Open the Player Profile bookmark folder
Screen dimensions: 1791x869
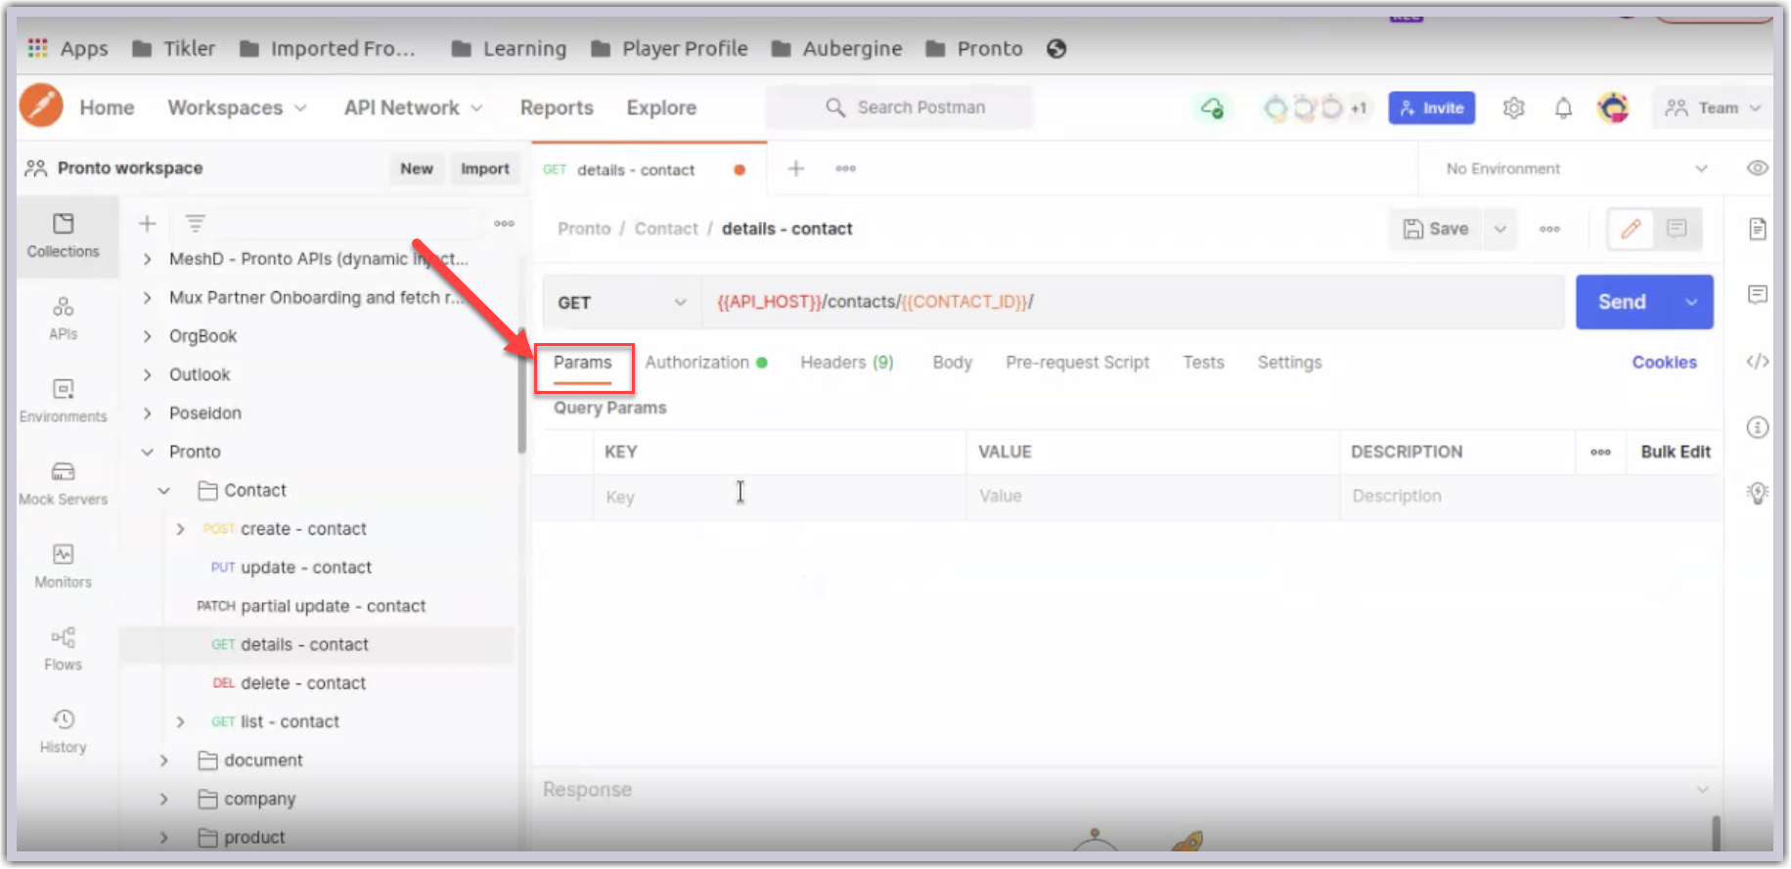[670, 48]
